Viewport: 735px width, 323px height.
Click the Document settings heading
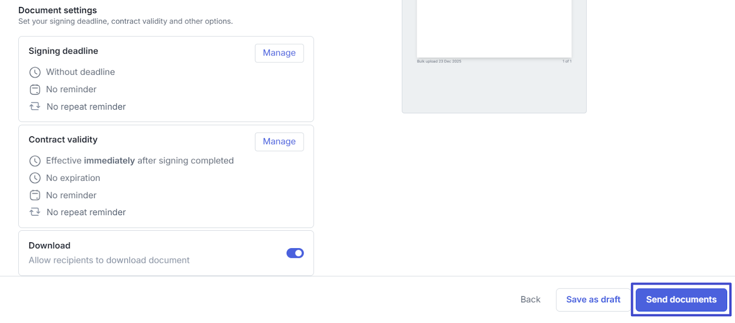(57, 10)
